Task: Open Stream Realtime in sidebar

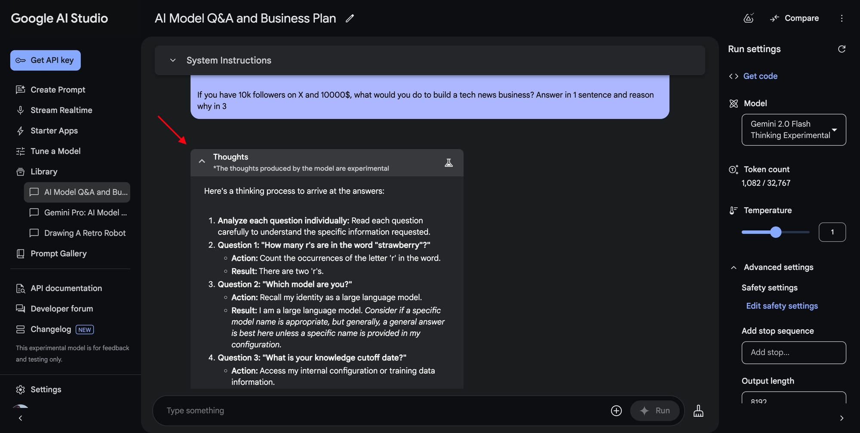Action: [61, 110]
